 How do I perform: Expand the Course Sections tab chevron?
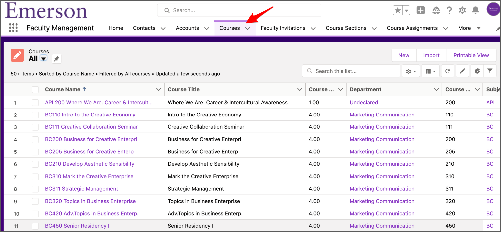click(x=374, y=29)
